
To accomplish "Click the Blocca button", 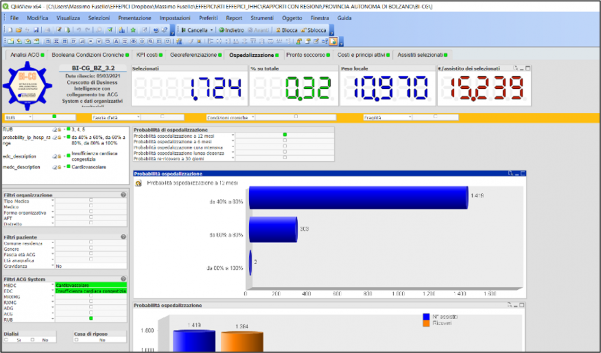I will click(x=287, y=30).
